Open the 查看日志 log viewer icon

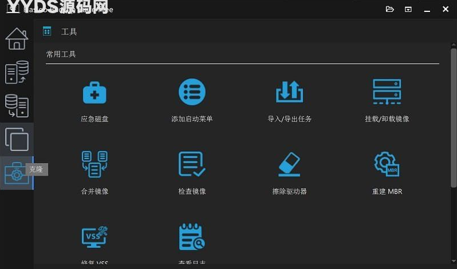(x=192, y=237)
